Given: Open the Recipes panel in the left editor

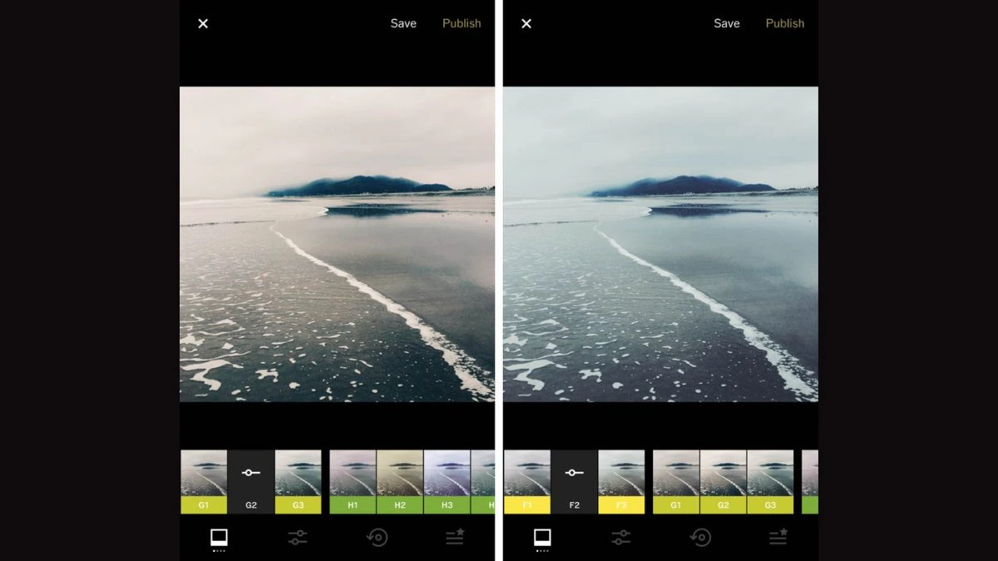Looking at the screenshot, I should [x=454, y=536].
